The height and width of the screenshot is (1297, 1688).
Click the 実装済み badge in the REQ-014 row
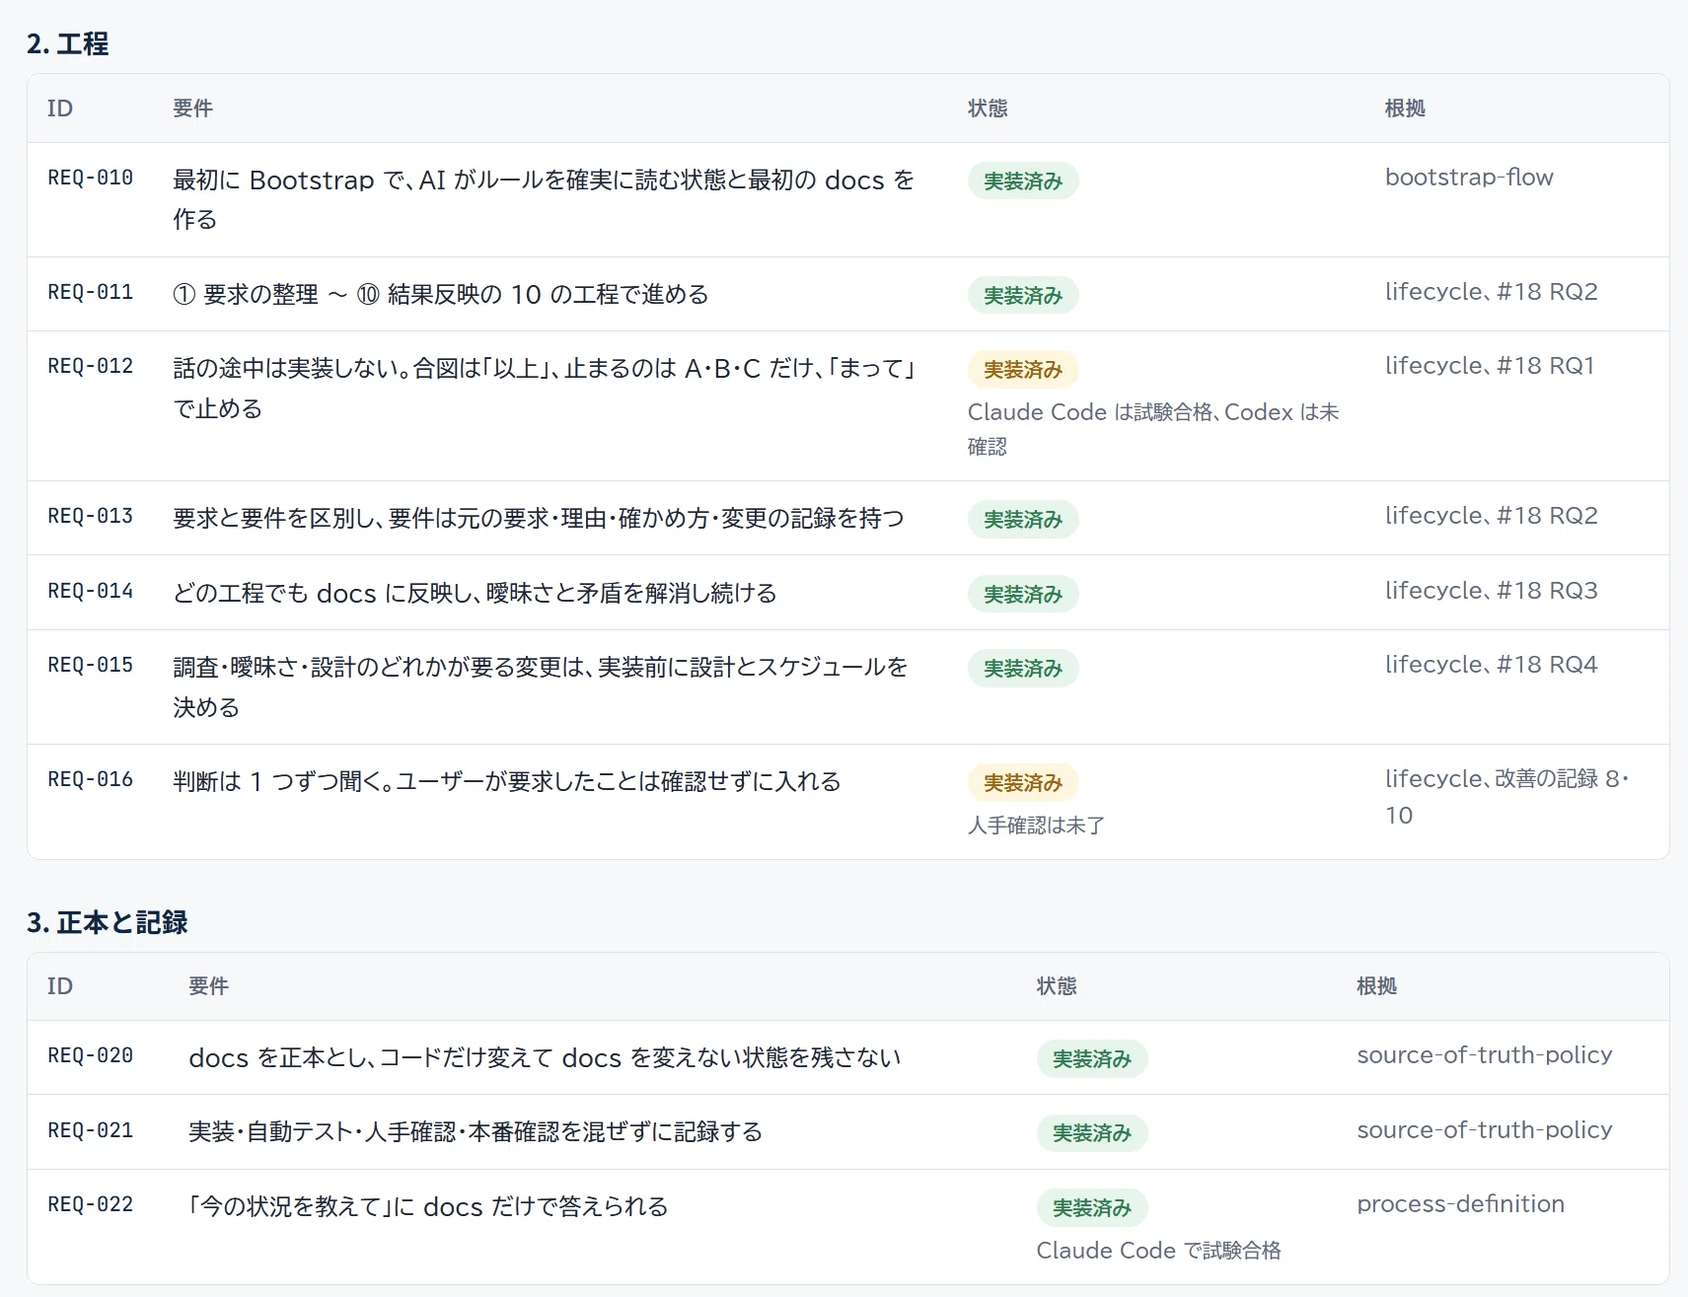(1023, 595)
